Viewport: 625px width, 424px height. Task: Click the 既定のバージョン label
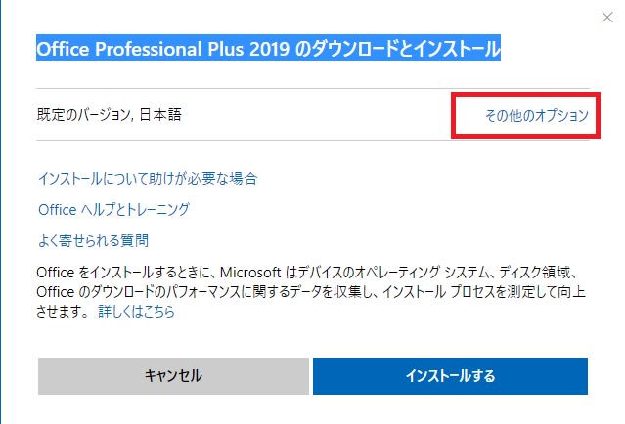pyautogui.click(x=83, y=115)
